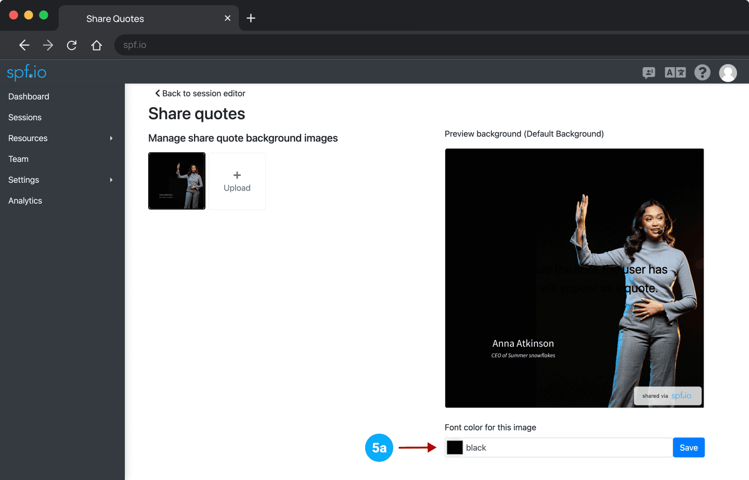
Task: Click Back to session editor link
Action: click(x=200, y=94)
